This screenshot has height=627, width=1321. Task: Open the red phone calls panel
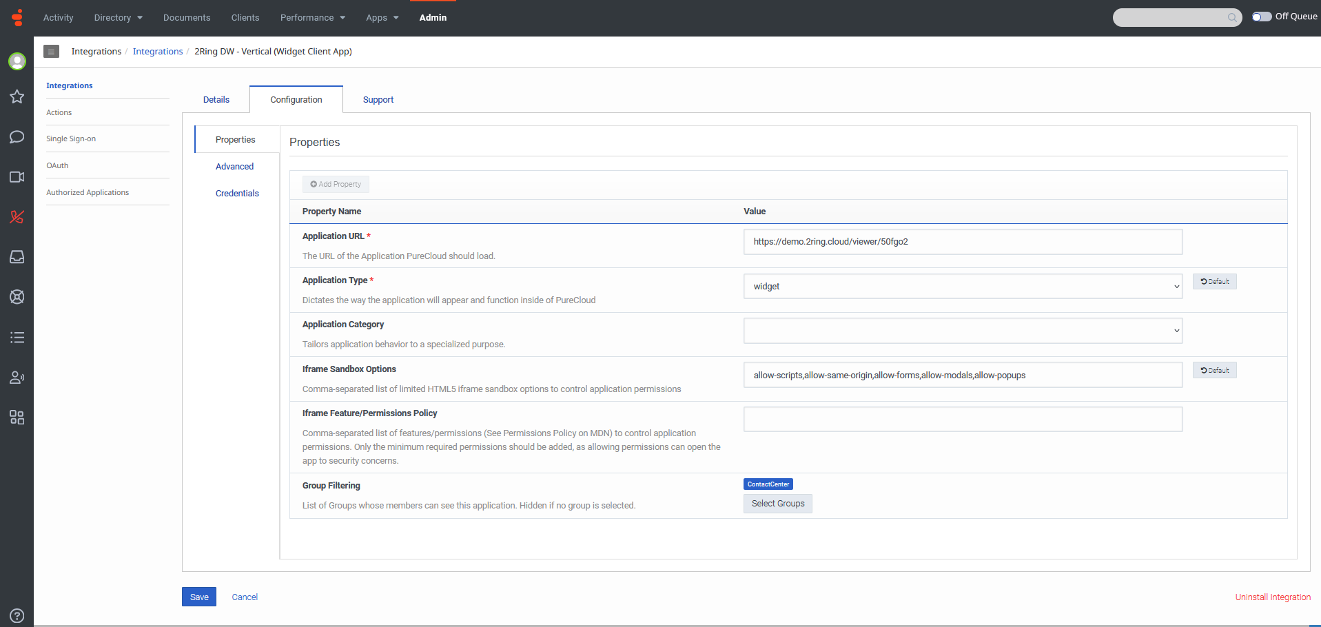[17, 217]
